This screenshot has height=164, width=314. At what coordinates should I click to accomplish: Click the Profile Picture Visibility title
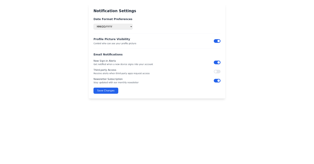[112, 39]
